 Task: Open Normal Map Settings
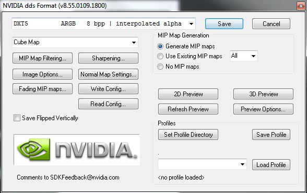[x=108, y=74]
